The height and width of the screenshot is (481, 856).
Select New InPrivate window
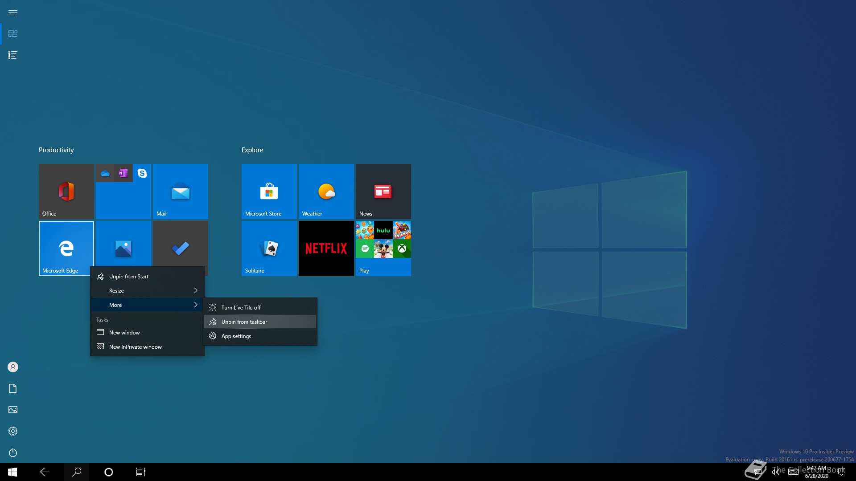(148, 347)
